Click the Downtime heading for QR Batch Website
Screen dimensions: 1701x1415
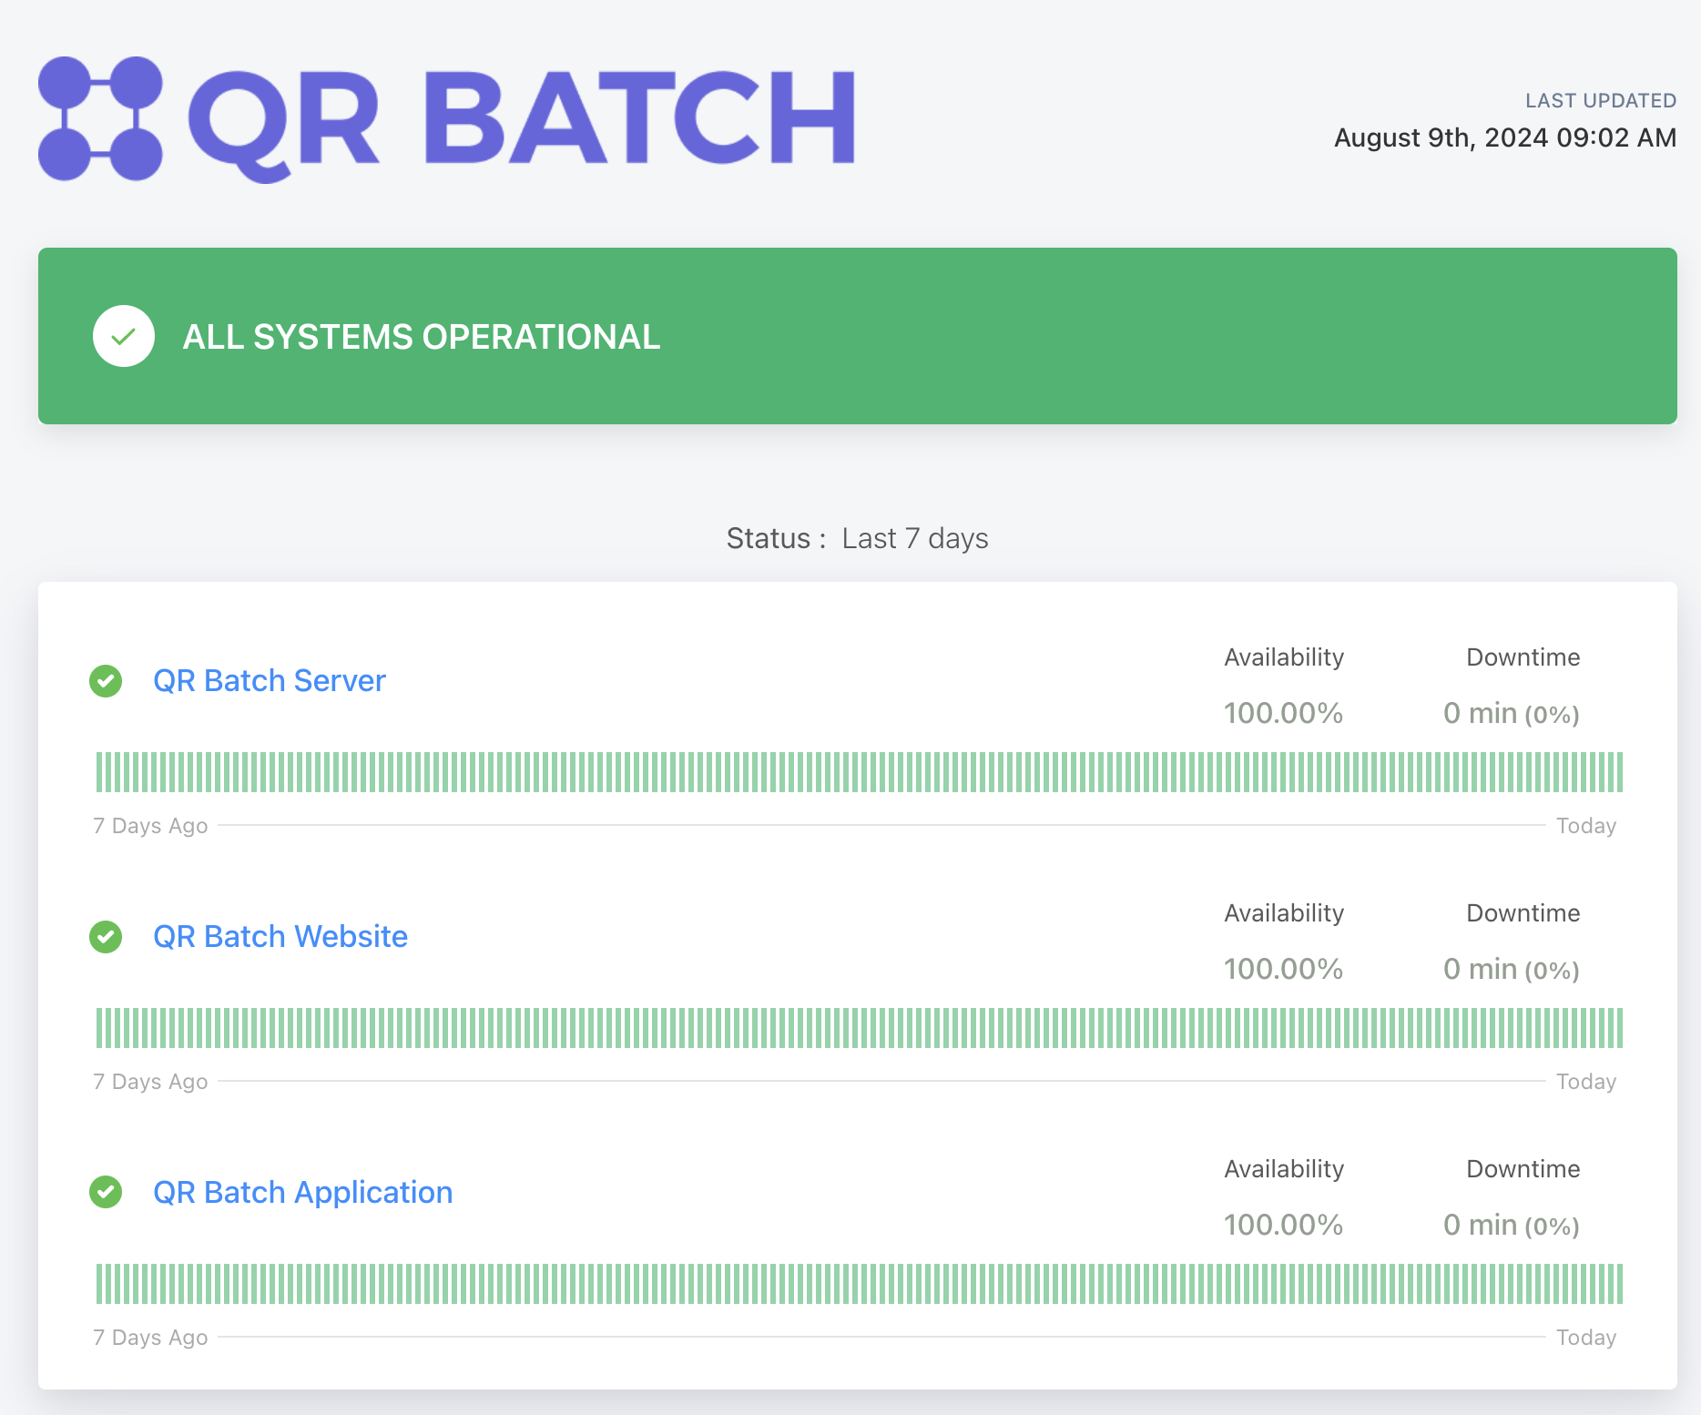tap(1523, 913)
